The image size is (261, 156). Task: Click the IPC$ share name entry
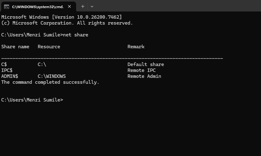pos(7,70)
